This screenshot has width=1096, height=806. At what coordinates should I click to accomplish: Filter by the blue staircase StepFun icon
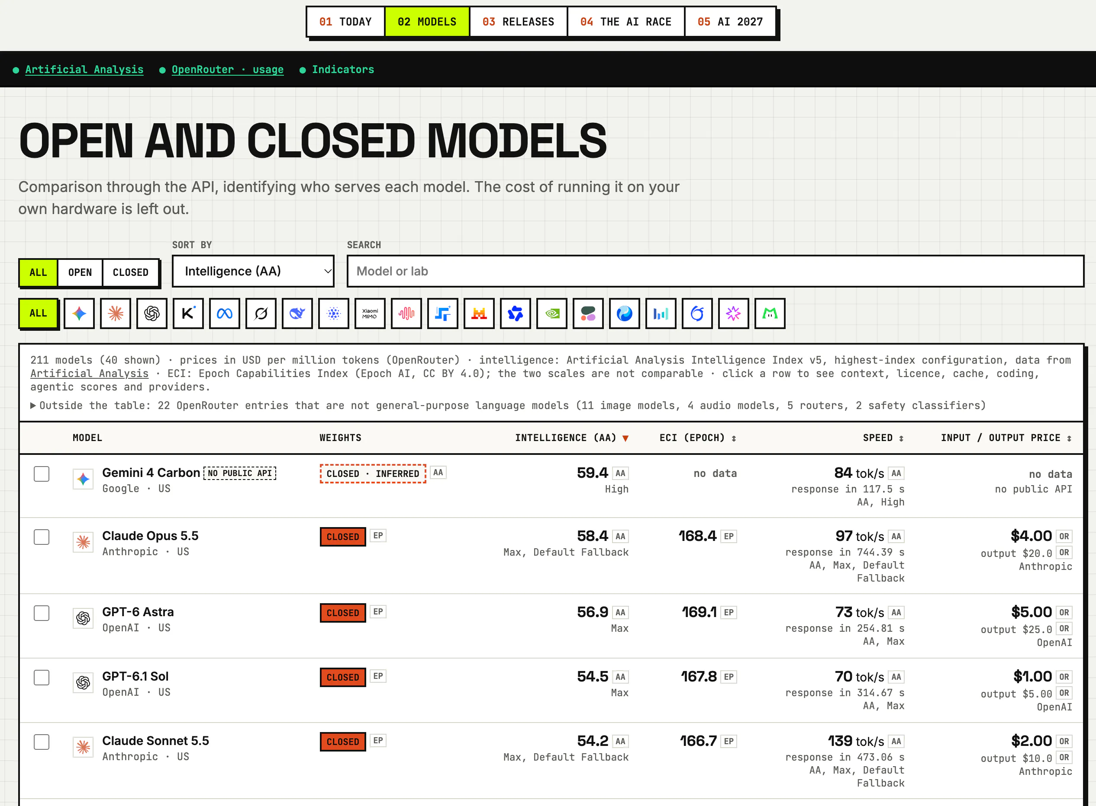click(x=442, y=313)
